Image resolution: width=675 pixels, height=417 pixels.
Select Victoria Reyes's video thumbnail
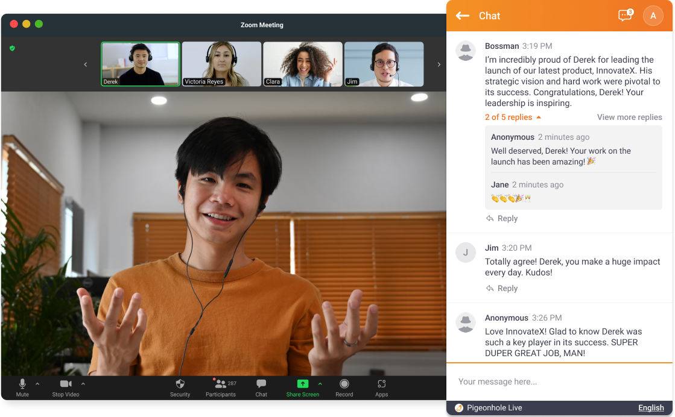[221, 64]
